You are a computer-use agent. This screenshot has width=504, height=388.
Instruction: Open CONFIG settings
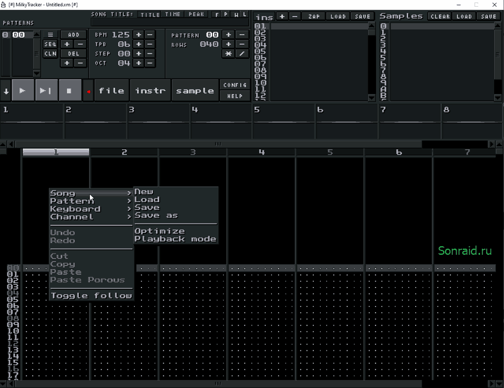235,85
